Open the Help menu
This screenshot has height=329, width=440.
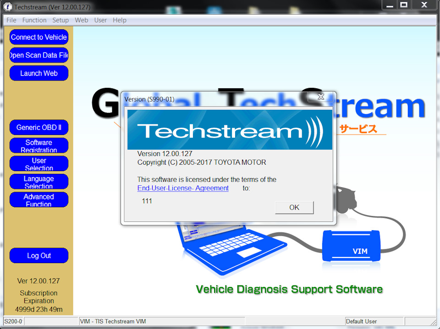pyautogui.click(x=120, y=20)
